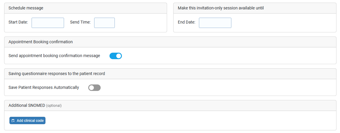Click the Add clinical code button

[x=27, y=121]
